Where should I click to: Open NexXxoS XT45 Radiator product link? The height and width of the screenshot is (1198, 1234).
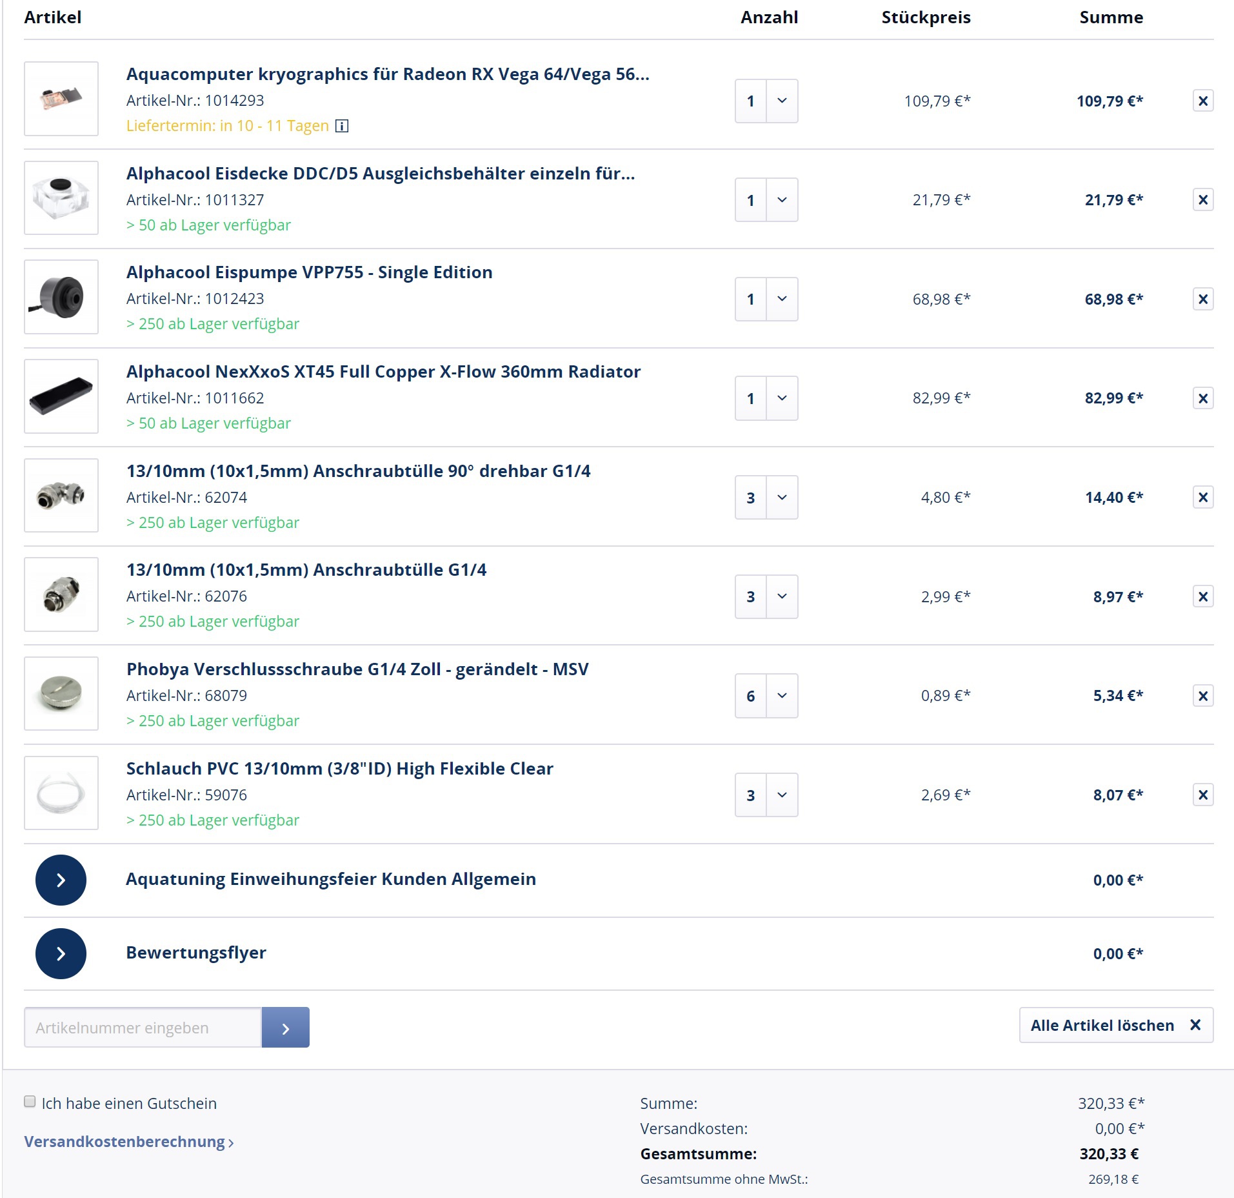click(383, 372)
